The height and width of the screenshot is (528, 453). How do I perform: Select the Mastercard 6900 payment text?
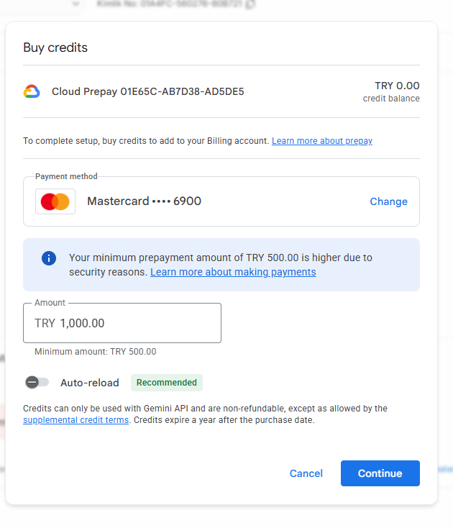[x=144, y=201]
